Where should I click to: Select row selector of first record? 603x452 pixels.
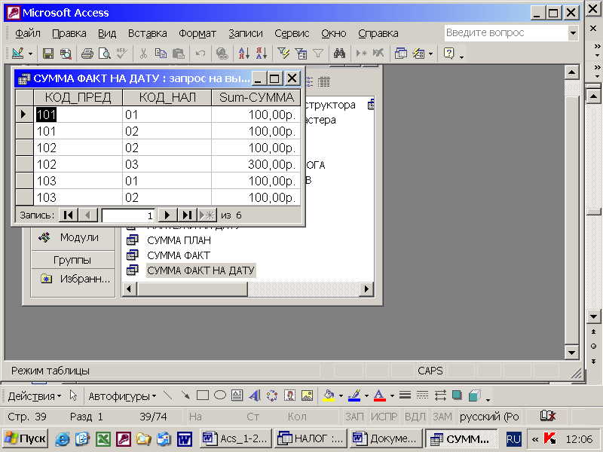coord(24,115)
